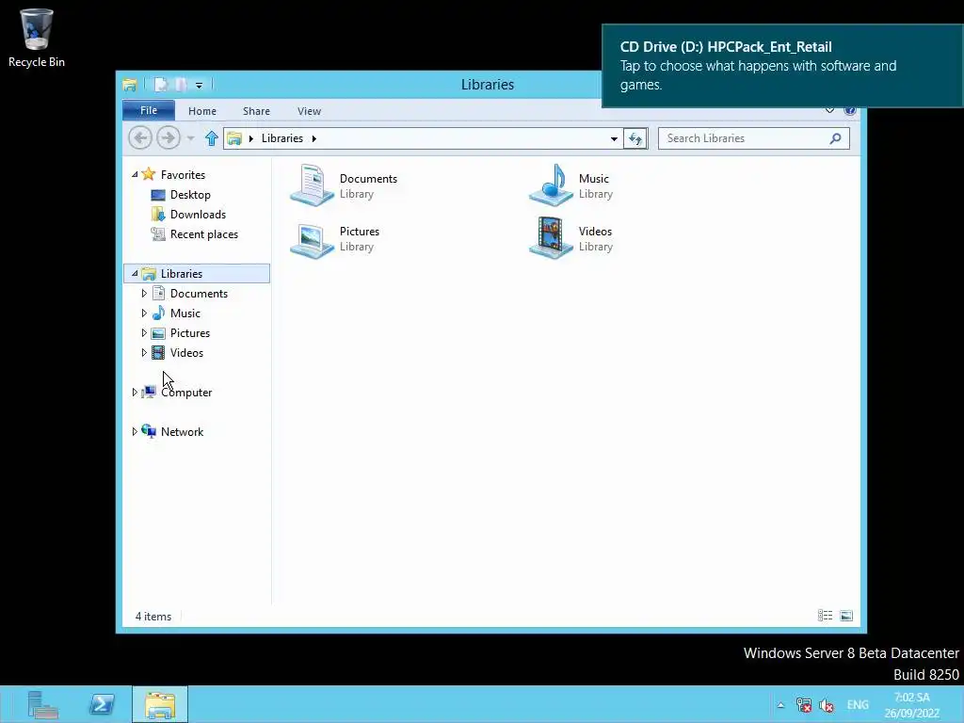964x723 pixels.
Task: Click the arrow after Libraries in the address path
Action: 314,139
